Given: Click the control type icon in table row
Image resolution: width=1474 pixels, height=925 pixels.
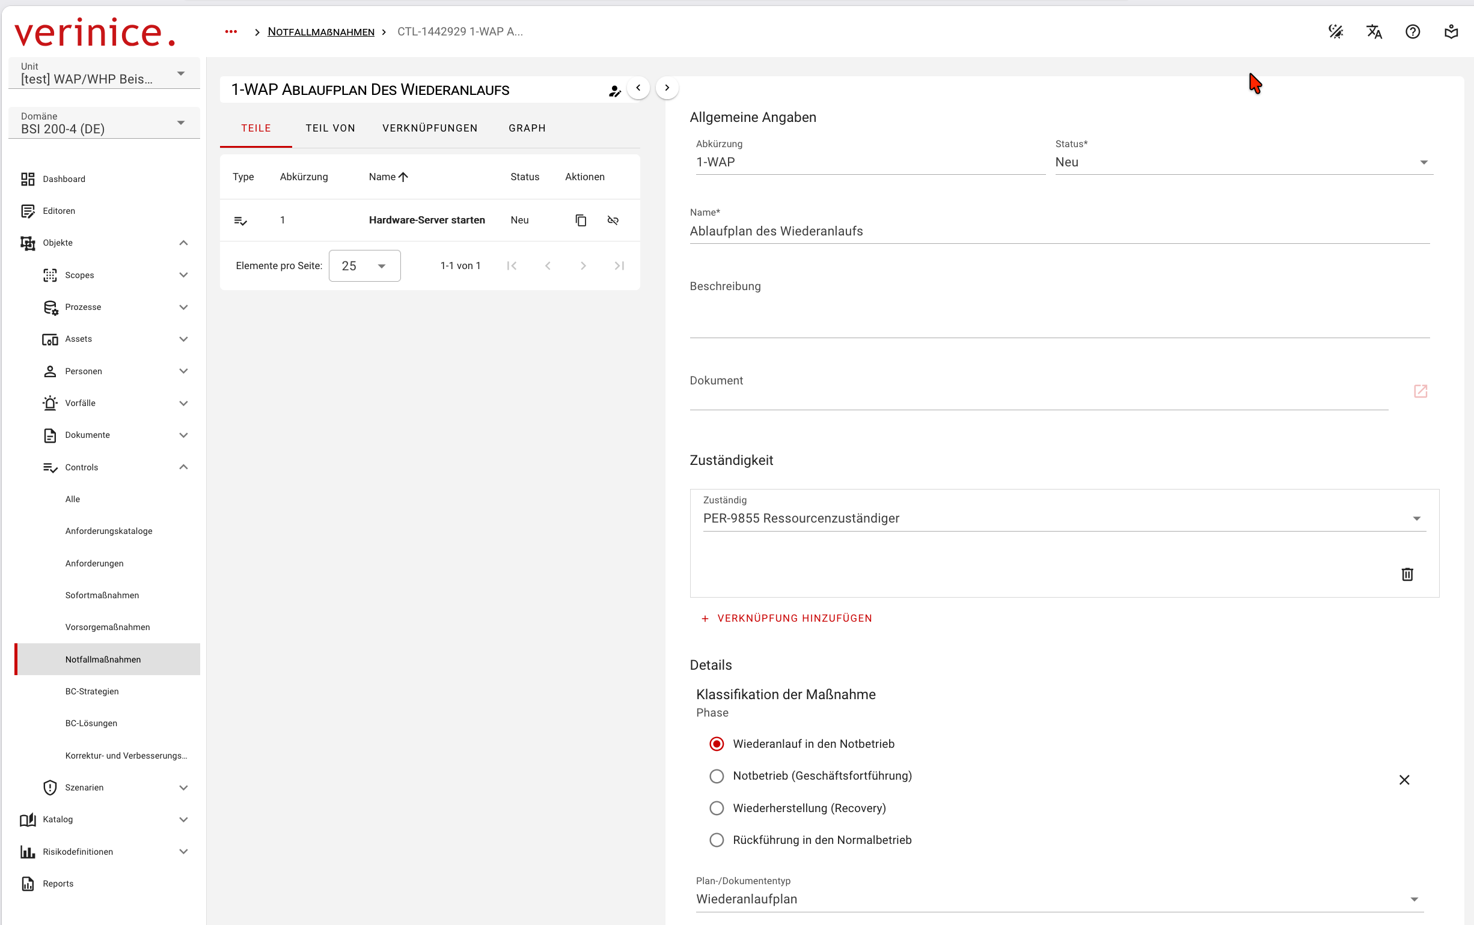Looking at the screenshot, I should tap(240, 220).
